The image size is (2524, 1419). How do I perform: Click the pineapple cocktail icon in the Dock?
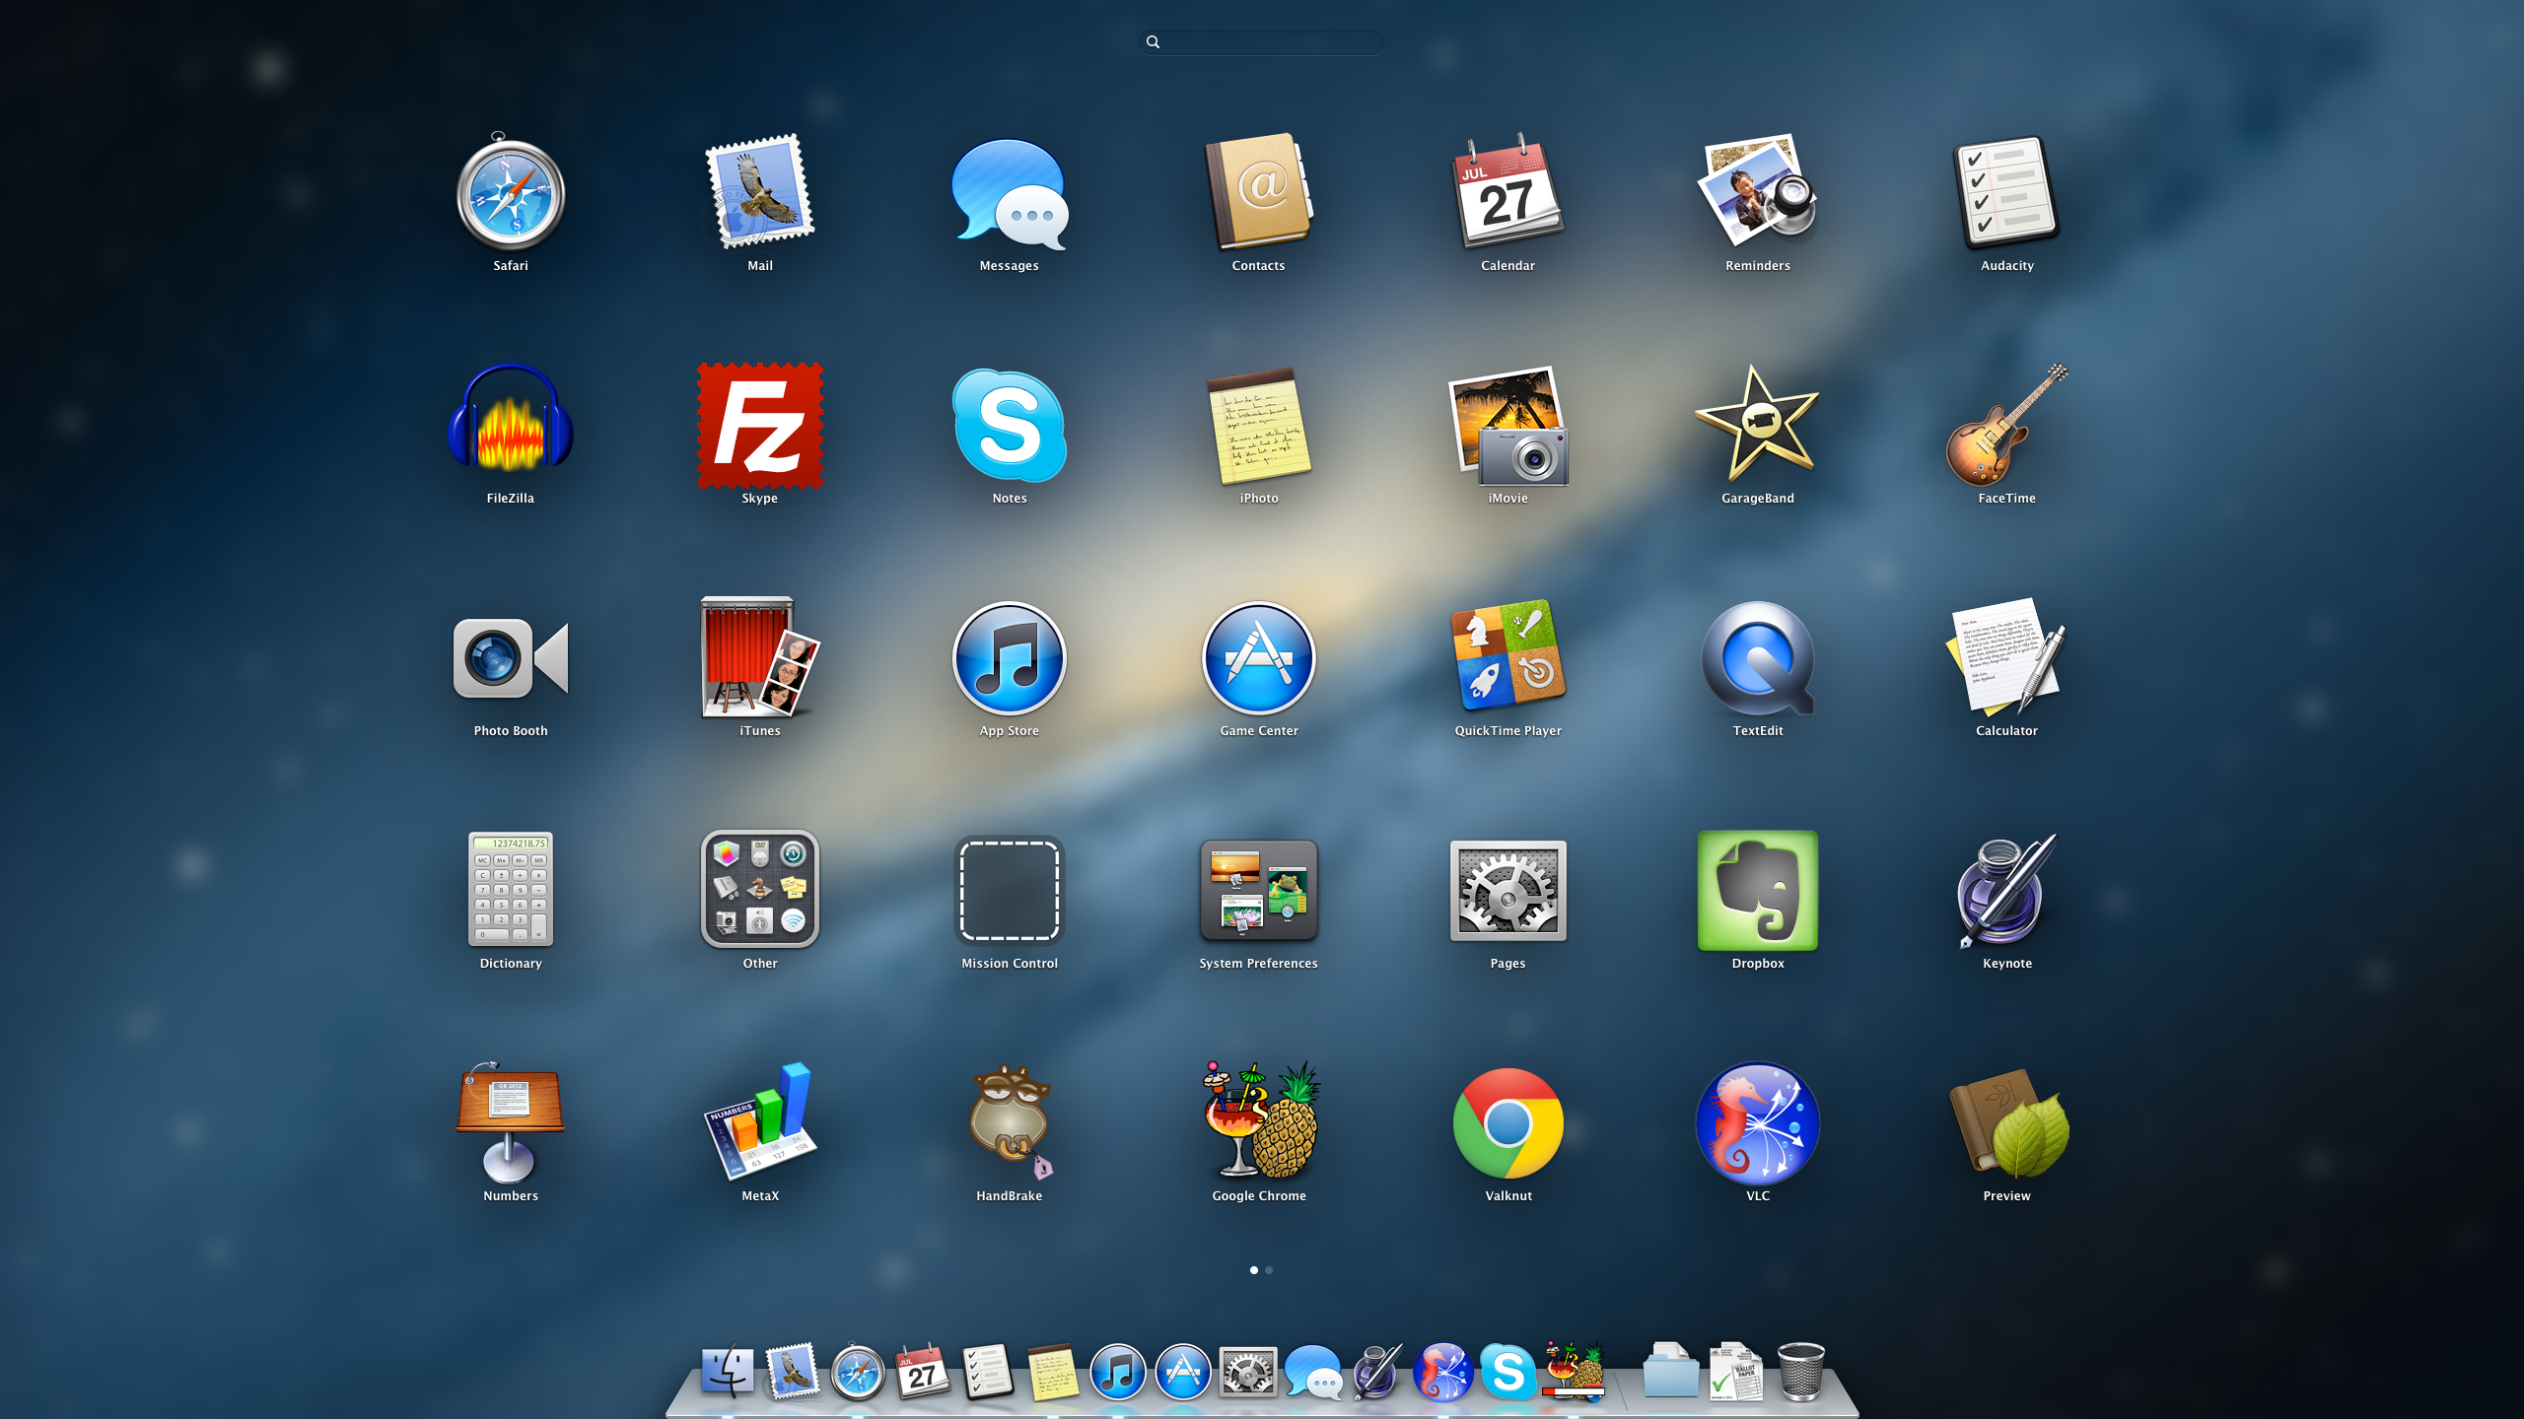point(1574,1370)
